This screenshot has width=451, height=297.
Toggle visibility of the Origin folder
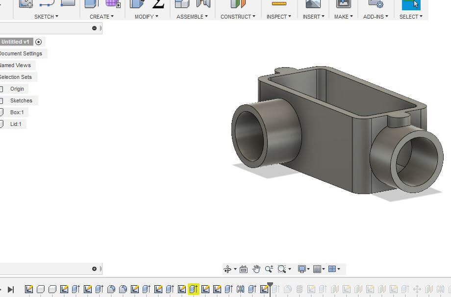(1, 89)
